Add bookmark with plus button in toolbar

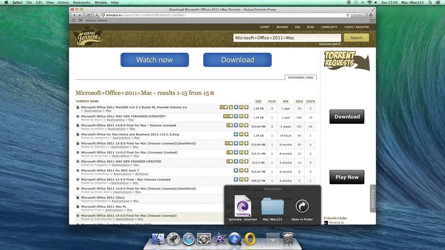point(97,15)
